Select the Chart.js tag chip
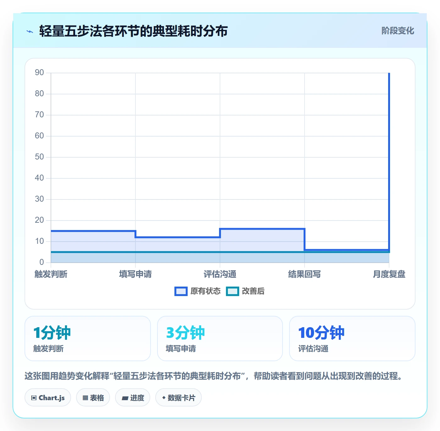440x431 pixels. coord(48,398)
